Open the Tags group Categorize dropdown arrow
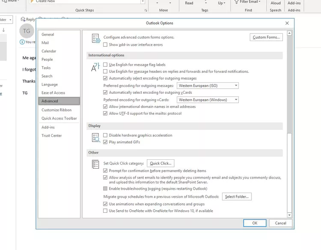Image resolution: width=321 pixels, height=250 pixels. point(206,3)
